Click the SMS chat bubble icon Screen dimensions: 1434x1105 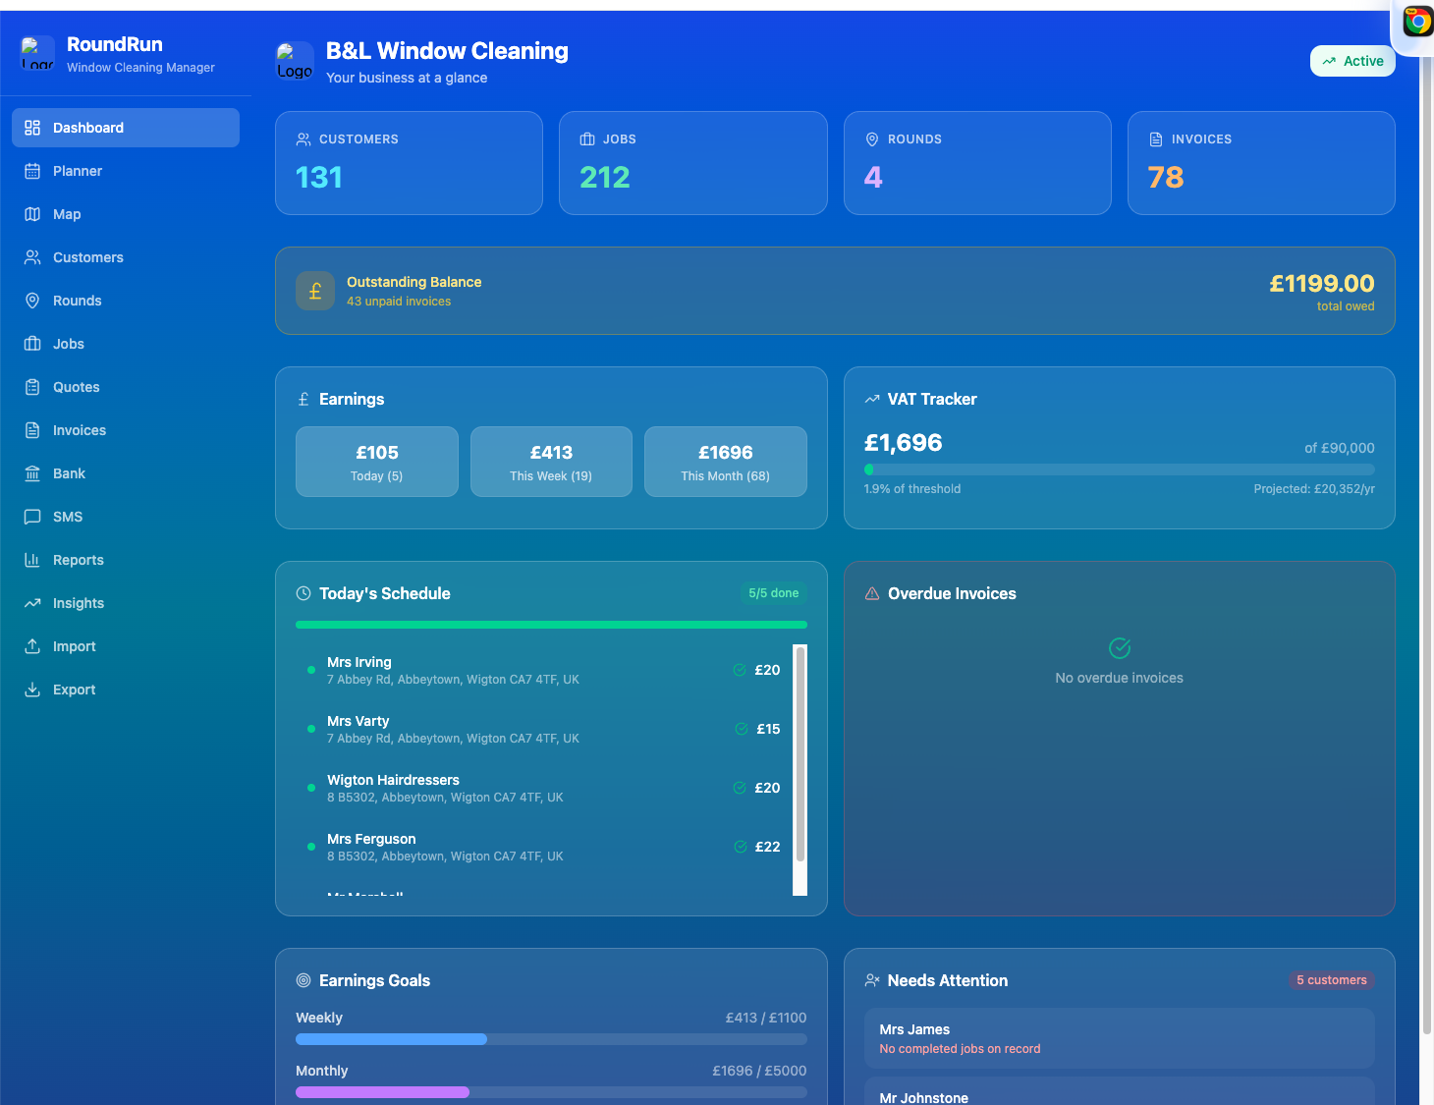click(32, 517)
